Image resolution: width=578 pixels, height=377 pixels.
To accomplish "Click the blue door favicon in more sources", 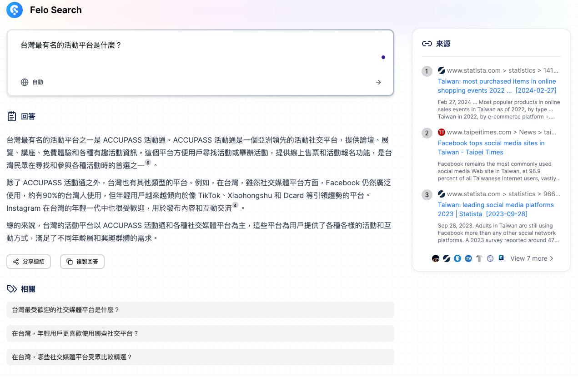I will pyautogui.click(x=457, y=258).
